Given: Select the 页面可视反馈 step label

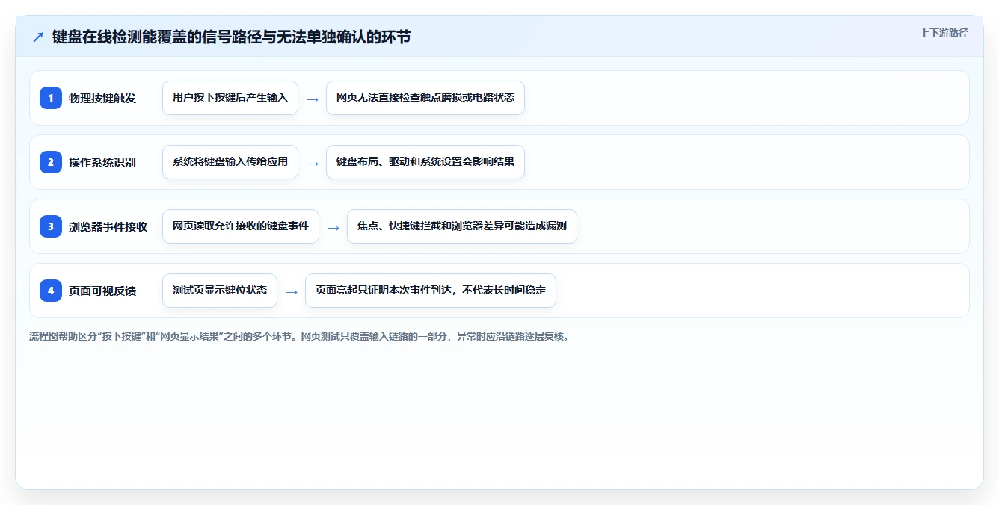Looking at the screenshot, I should (102, 291).
